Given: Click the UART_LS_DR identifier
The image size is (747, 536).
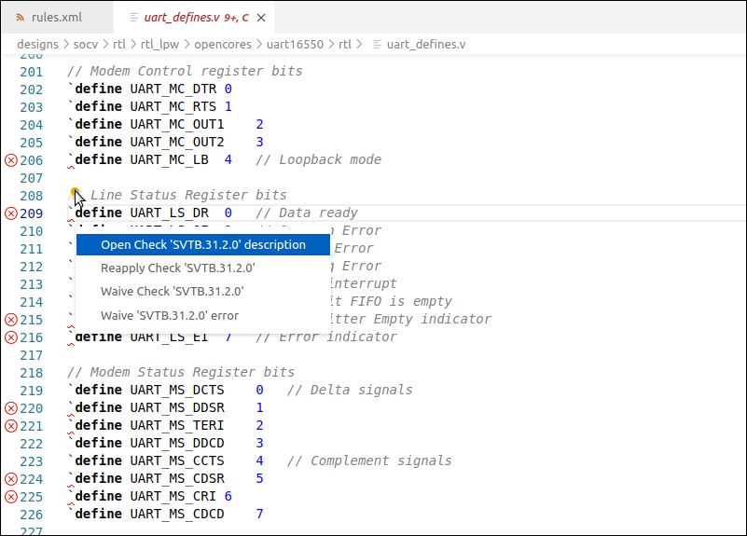Looking at the screenshot, I should (169, 213).
